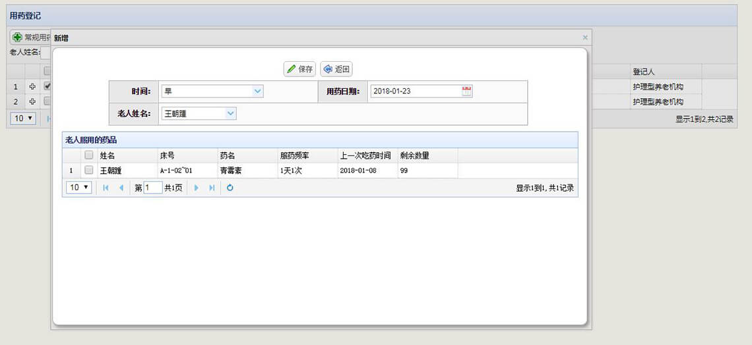Expand row 1 in the background list
Image resolution: width=752 pixels, height=345 pixels.
[32, 87]
